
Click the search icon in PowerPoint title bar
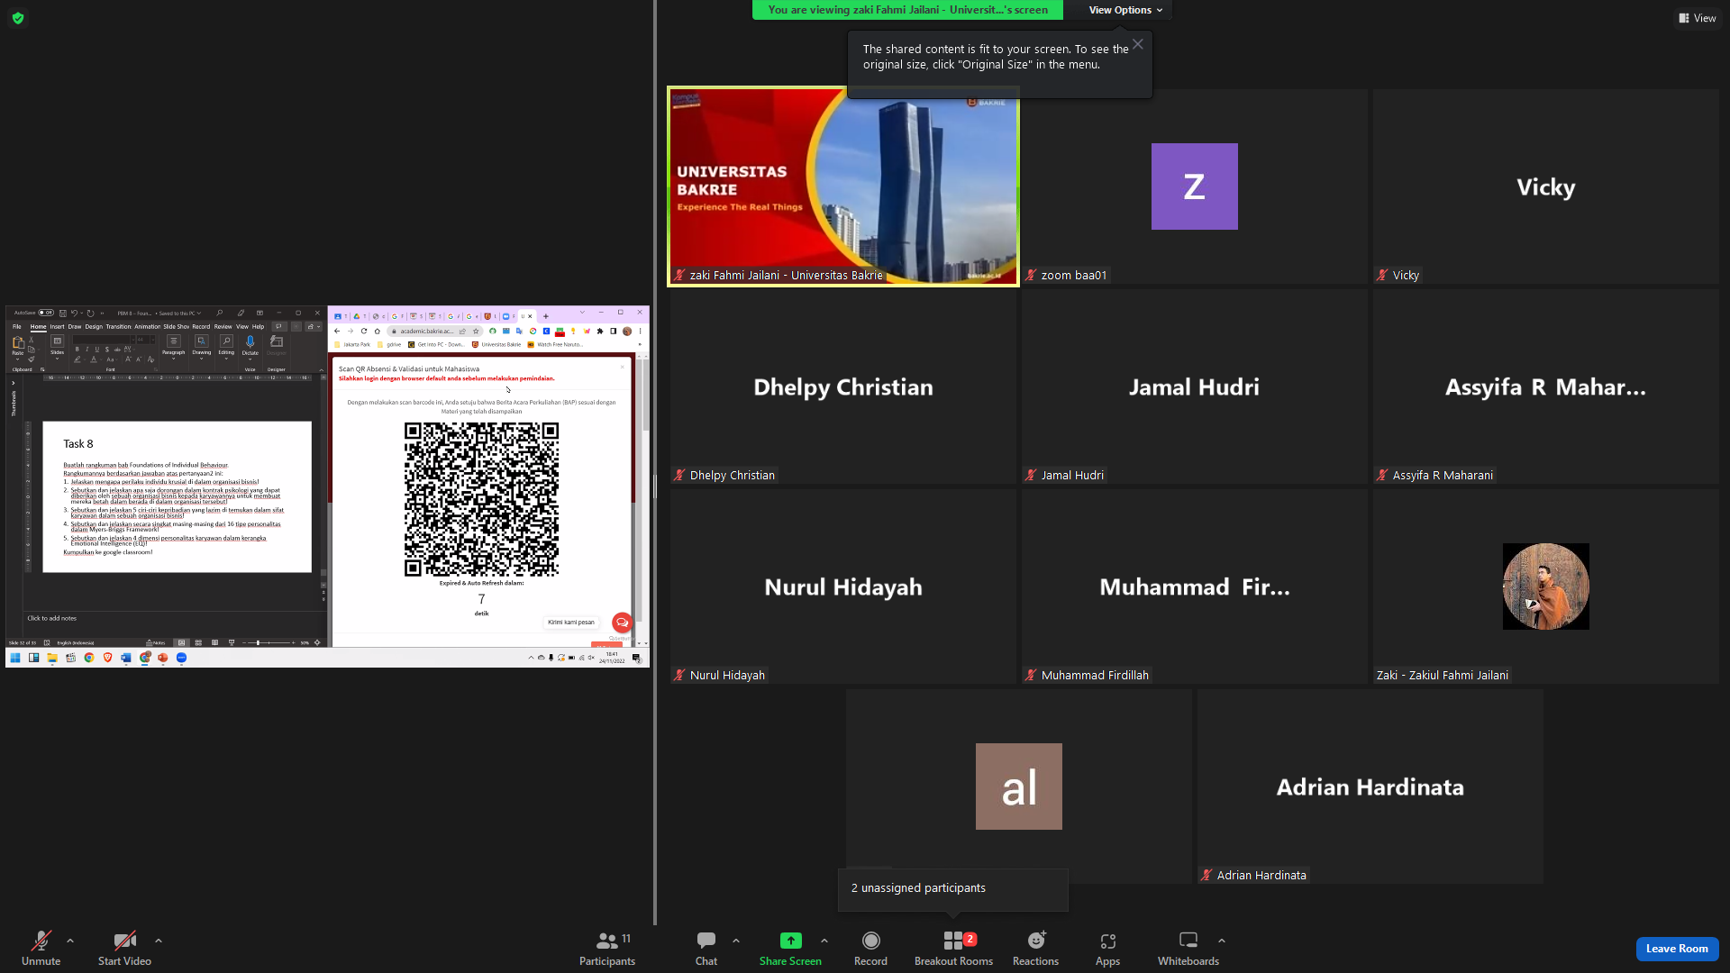point(219,314)
